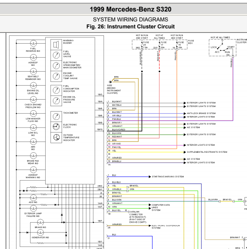Click the Tachometer gauge symbol

click(x=56, y=116)
